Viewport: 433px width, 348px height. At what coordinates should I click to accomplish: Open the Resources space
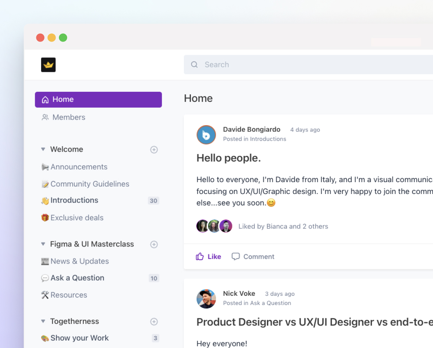(69, 295)
